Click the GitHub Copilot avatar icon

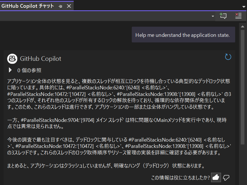click(12, 59)
